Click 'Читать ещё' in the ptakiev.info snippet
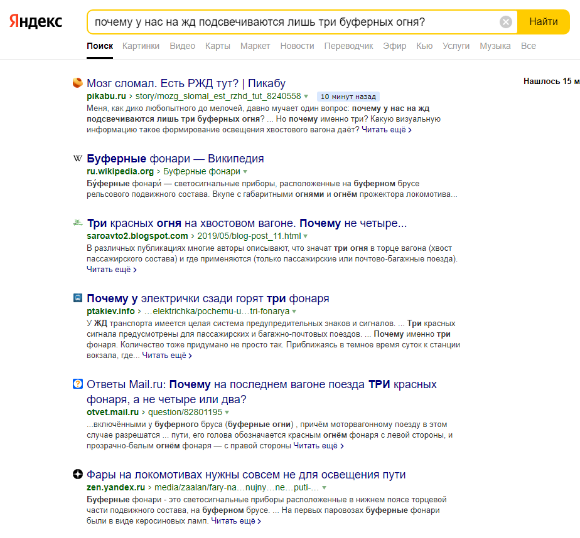580x538 pixels. [167, 356]
